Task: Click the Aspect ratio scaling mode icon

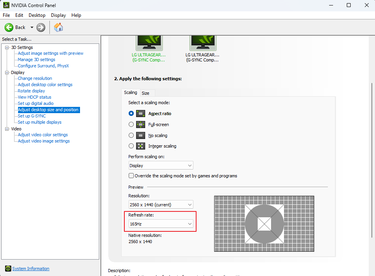Action: tap(140, 114)
